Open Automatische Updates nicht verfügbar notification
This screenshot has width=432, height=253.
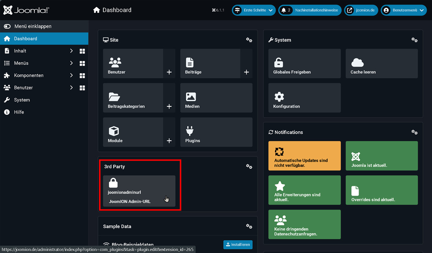pos(305,156)
